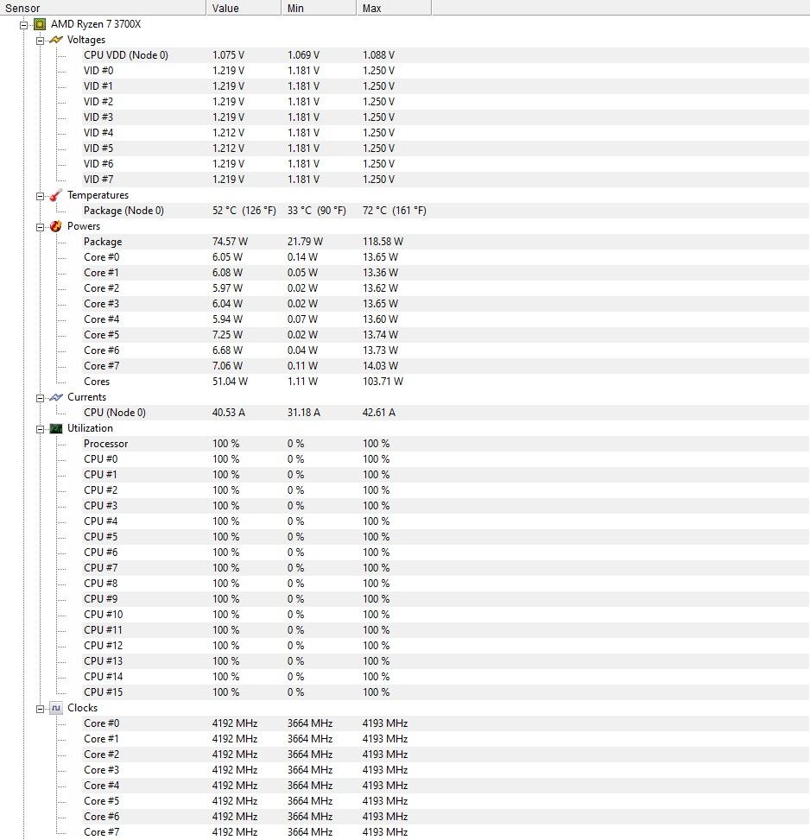The width and height of the screenshot is (810, 840).
Task: Click the 72 °C (161 °F) max temperature
Action: pos(395,211)
